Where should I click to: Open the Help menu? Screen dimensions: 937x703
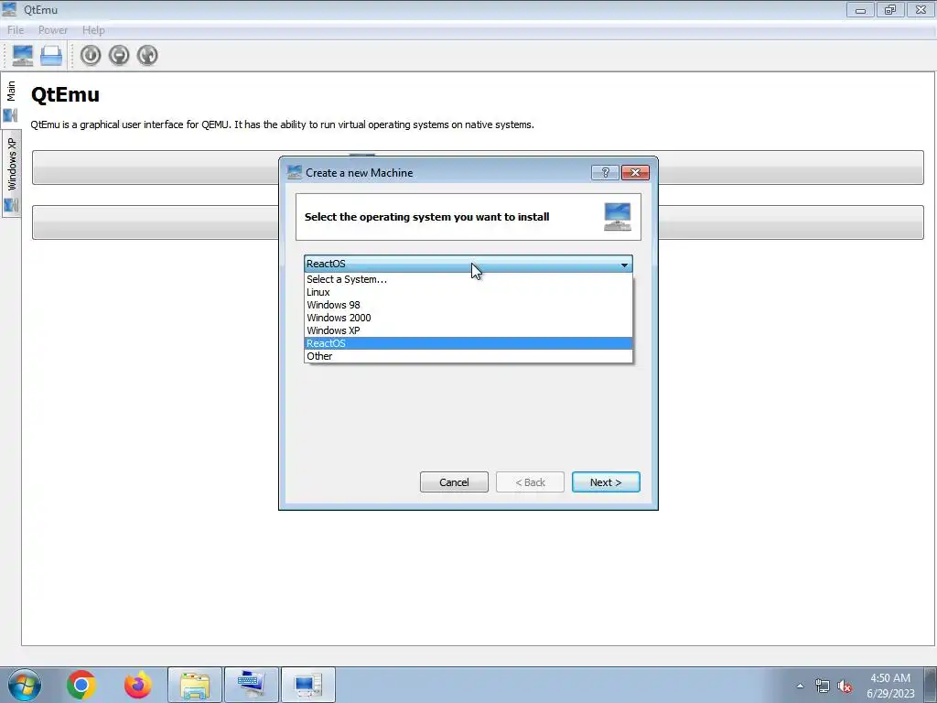pyautogui.click(x=93, y=30)
